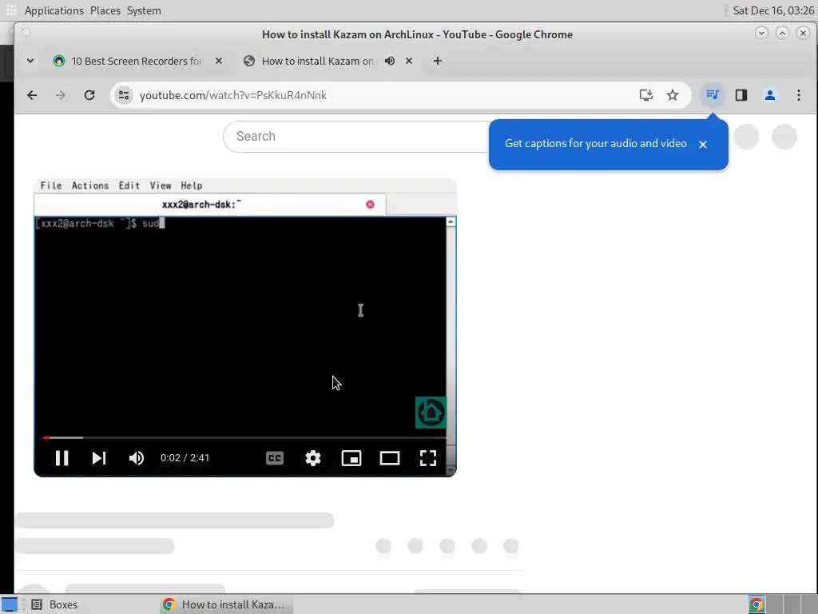Mute the video player volume
Image resolution: width=818 pixels, height=614 pixels.
pyautogui.click(x=136, y=458)
